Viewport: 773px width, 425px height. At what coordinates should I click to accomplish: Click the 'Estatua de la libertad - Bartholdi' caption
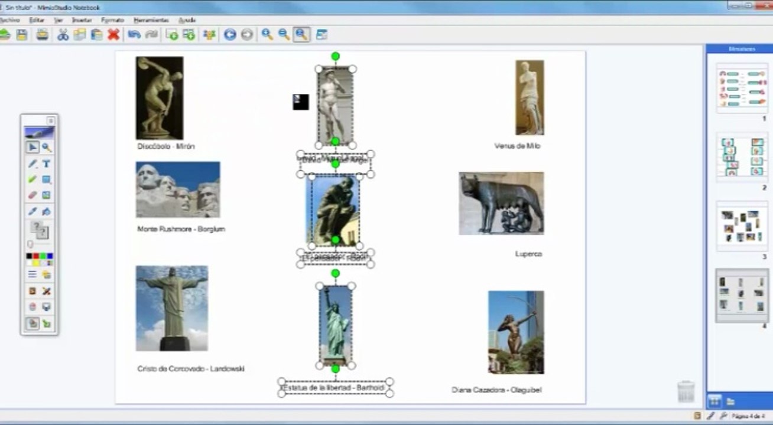pos(335,388)
